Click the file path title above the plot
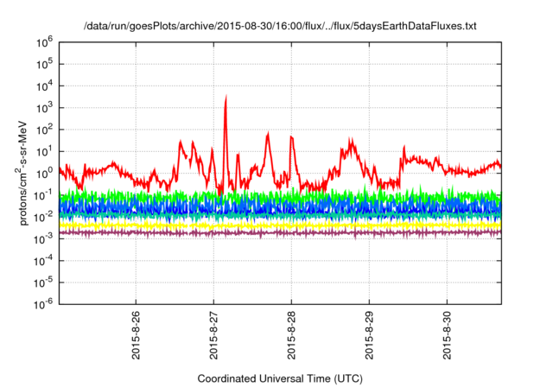The width and height of the screenshot is (553, 387). (280, 26)
